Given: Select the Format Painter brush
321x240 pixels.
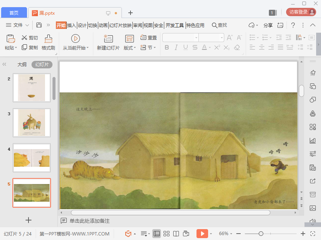Looking at the screenshot, I should pyautogui.click(x=48, y=39).
